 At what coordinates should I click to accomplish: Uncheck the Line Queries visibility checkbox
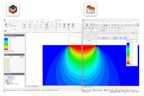pos(7,80)
